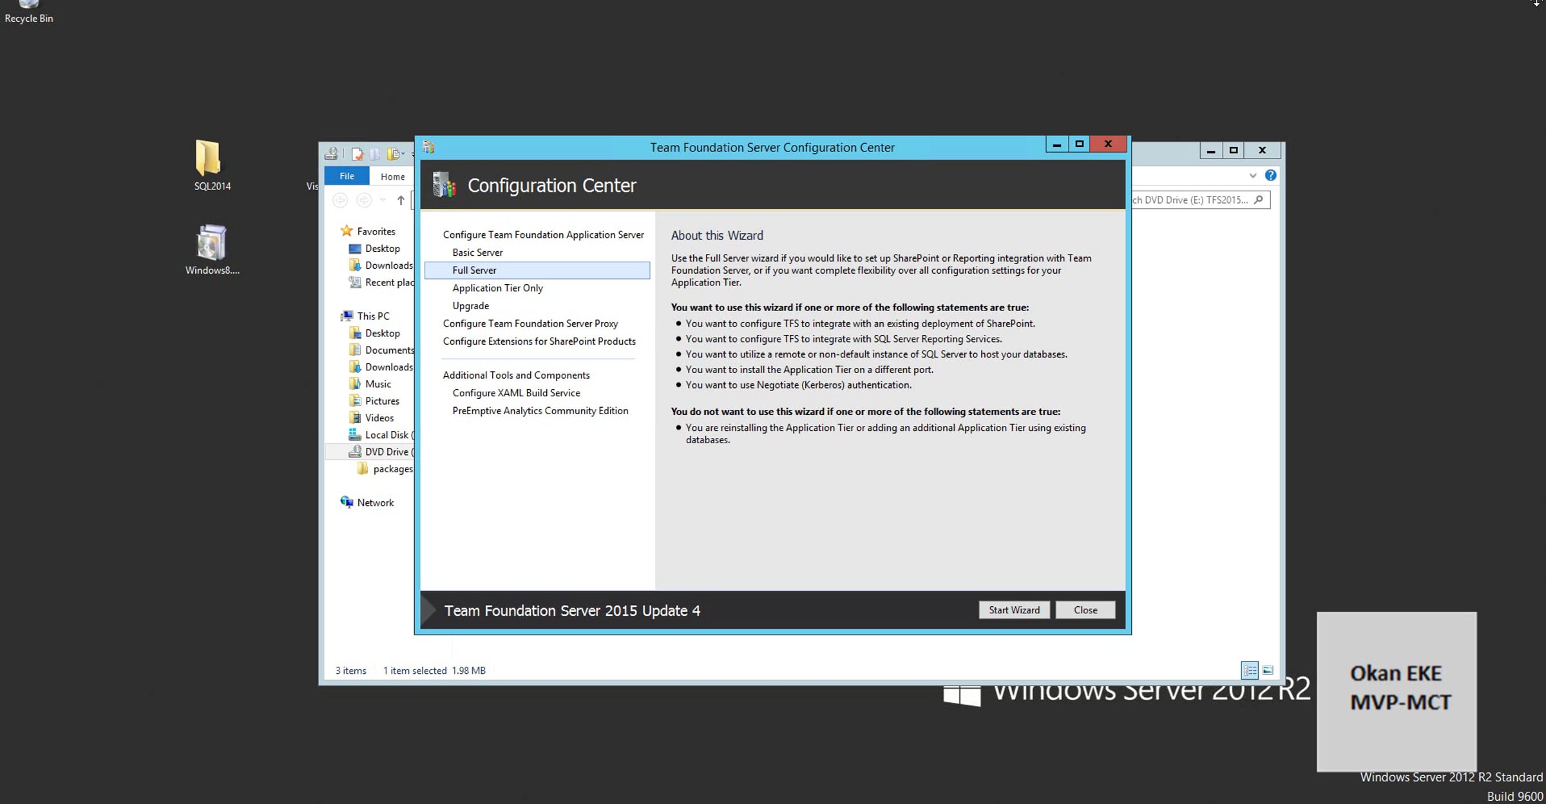
Task: Go up one folder level in Explorer
Action: coord(401,200)
